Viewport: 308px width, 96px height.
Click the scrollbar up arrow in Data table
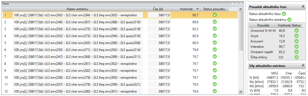(x=240, y=9)
